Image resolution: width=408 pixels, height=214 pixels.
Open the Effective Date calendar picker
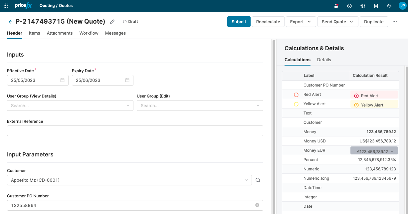point(62,80)
